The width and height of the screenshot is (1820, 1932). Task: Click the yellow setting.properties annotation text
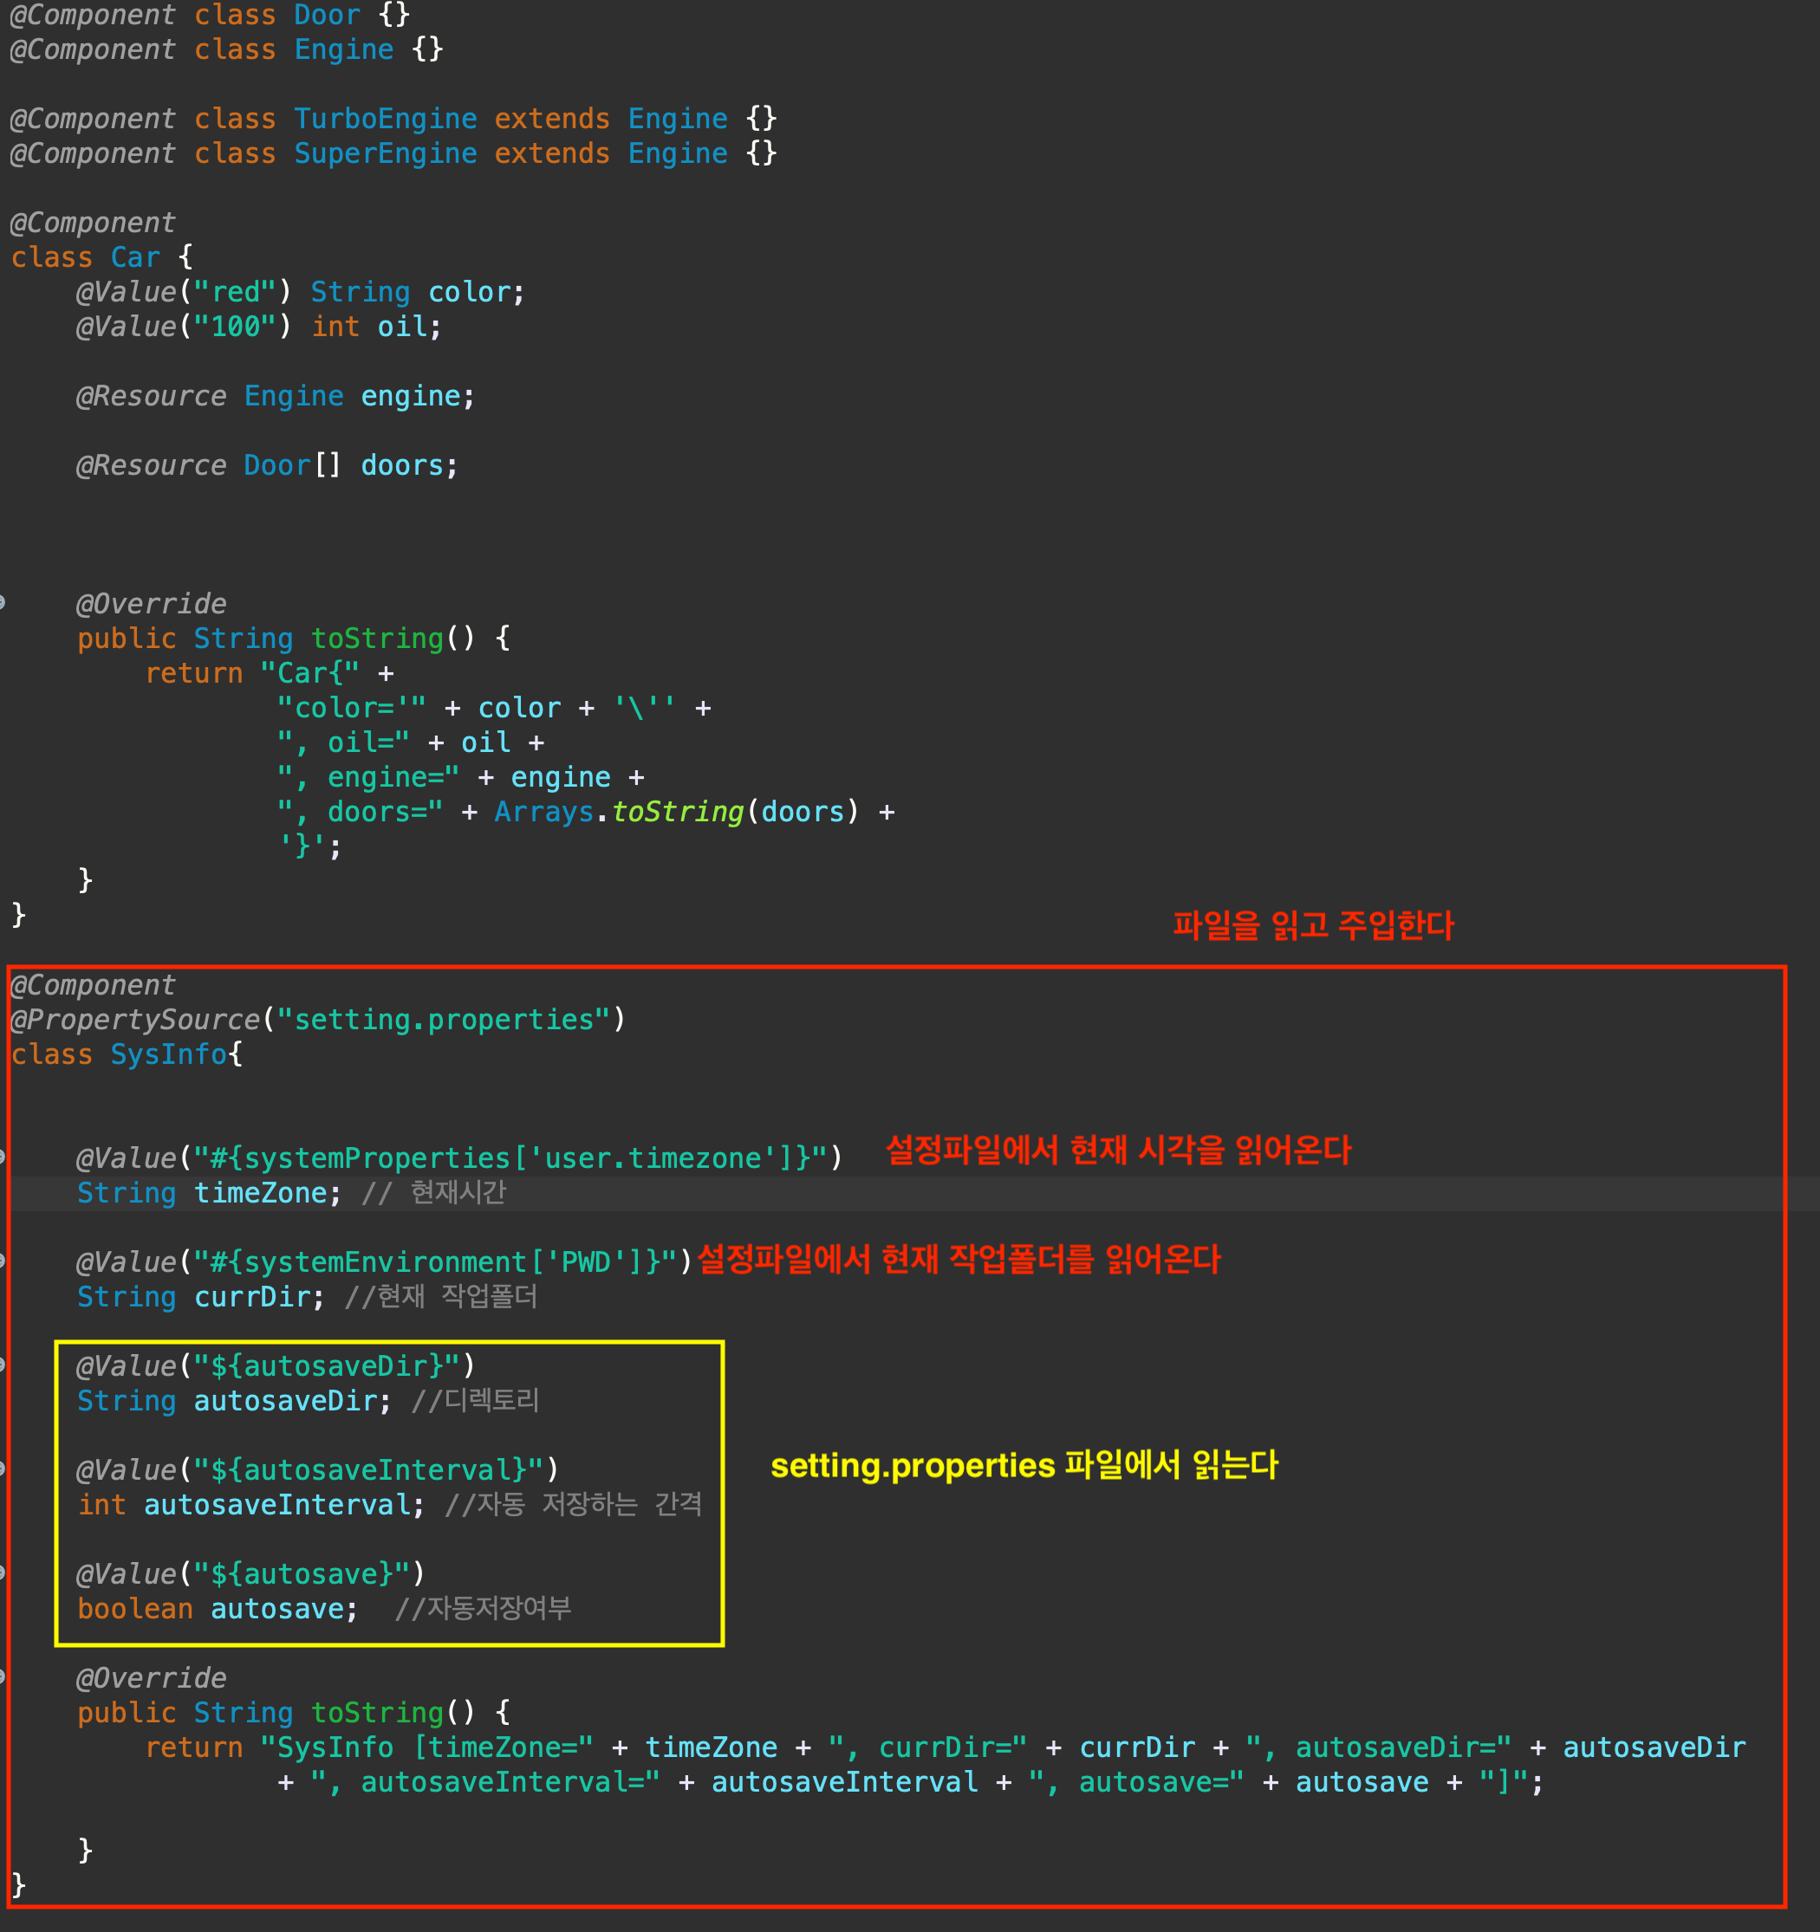[x=1023, y=1464]
